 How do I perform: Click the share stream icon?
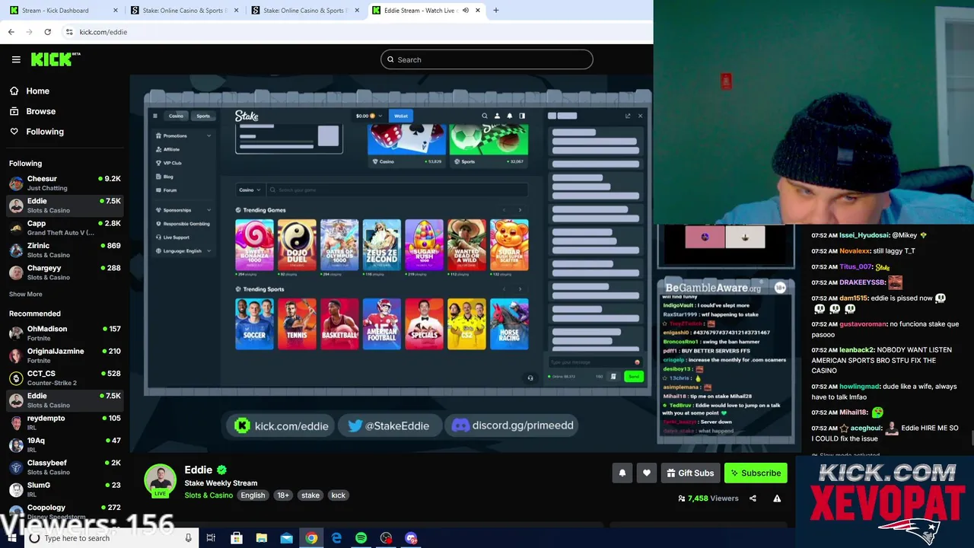point(753,499)
